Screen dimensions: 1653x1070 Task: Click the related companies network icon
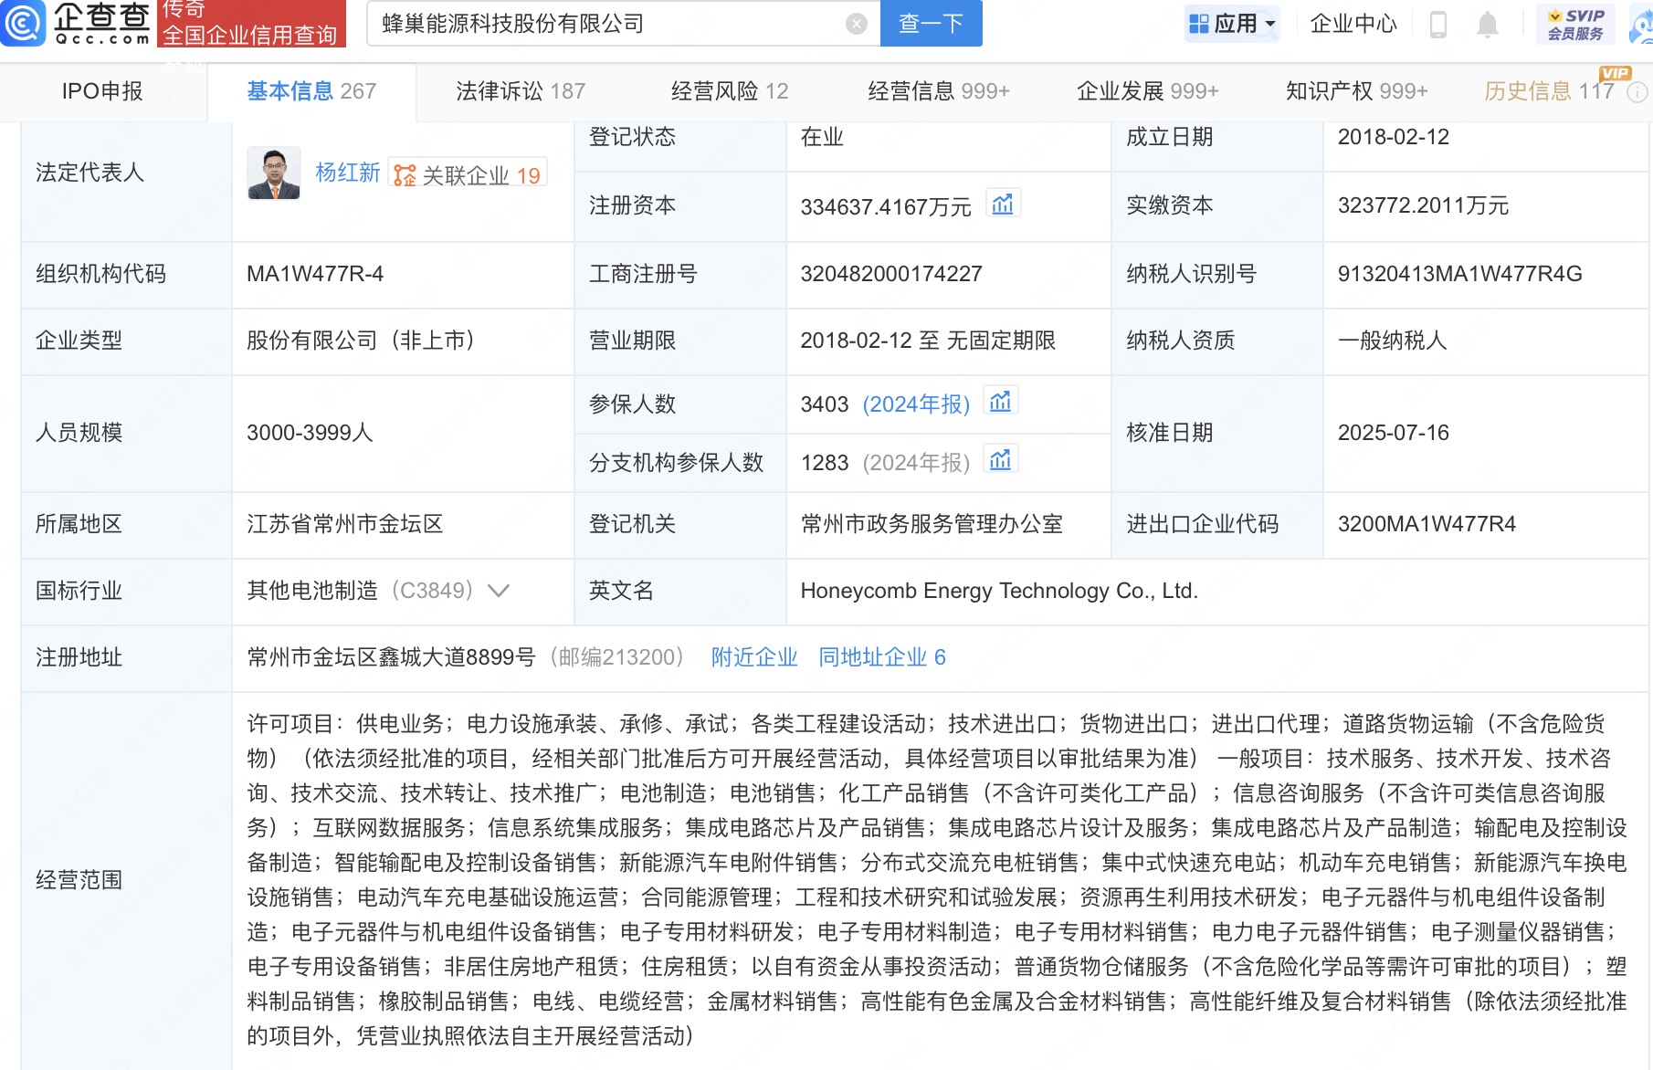[405, 175]
